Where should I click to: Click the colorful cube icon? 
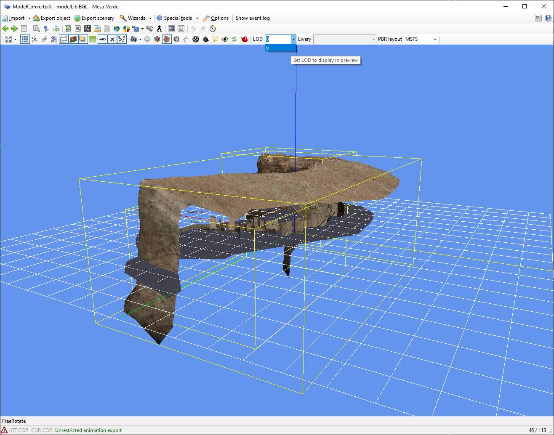coord(157,39)
